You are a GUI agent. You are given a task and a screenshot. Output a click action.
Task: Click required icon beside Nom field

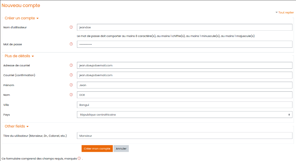click(71, 95)
